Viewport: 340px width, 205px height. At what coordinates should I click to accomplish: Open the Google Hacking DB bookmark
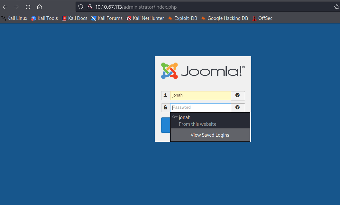pos(225,18)
